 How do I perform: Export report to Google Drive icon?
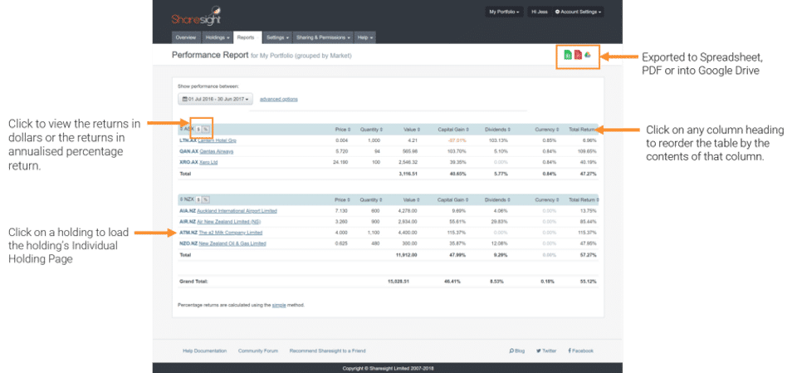pyautogui.click(x=588, y=55)
